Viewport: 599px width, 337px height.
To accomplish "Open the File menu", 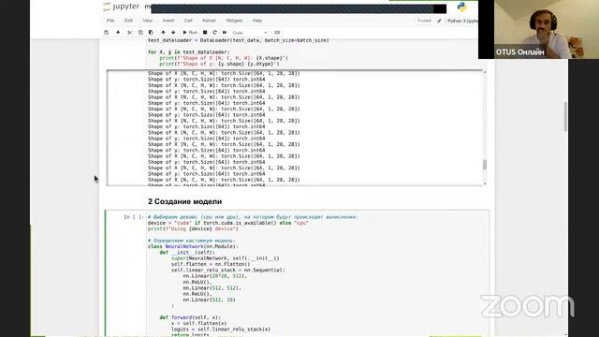I will (110, 21).
